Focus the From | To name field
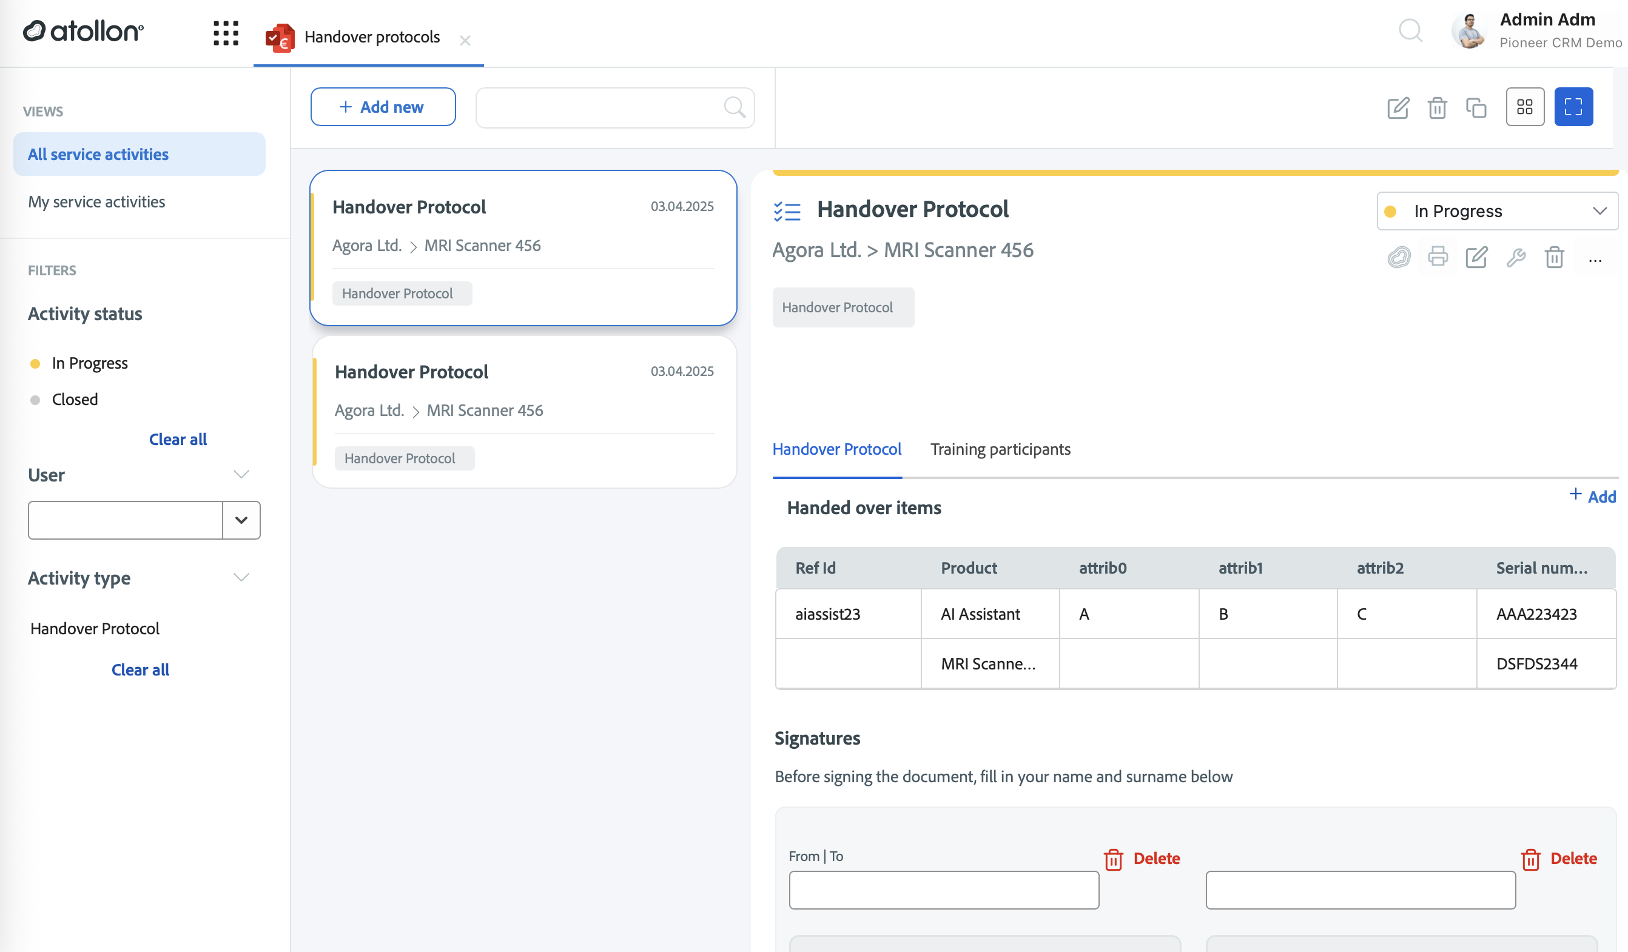 pyautogui.click(x=944, y=891)
